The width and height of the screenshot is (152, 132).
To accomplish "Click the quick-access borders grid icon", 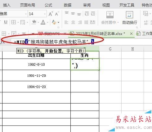I will coord(4,34).
